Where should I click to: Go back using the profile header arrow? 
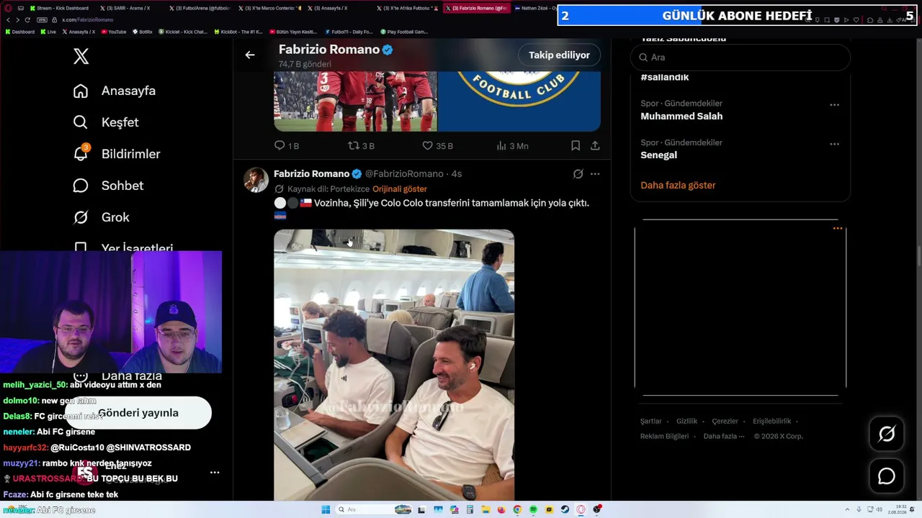[250, 55]
